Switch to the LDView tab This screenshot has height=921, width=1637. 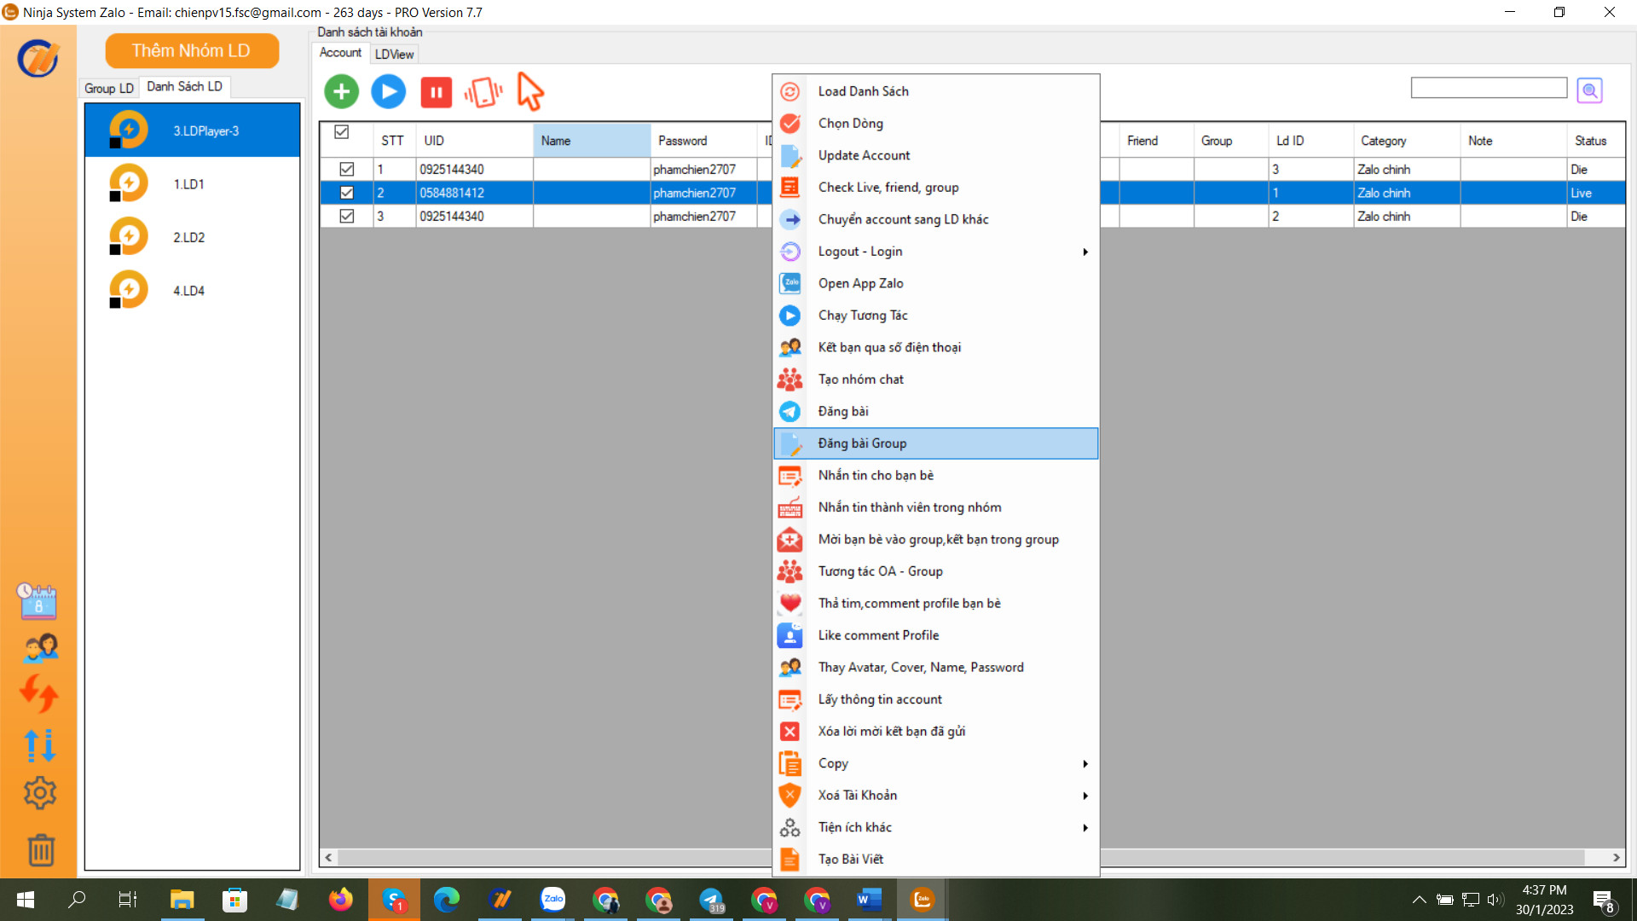tap(394, 54)
